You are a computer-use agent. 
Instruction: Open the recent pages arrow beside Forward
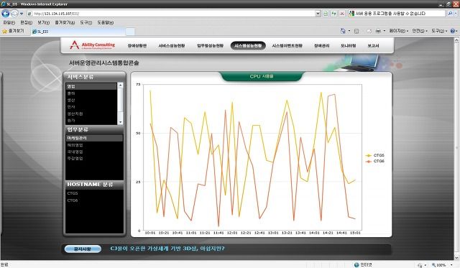pos(22,14)
